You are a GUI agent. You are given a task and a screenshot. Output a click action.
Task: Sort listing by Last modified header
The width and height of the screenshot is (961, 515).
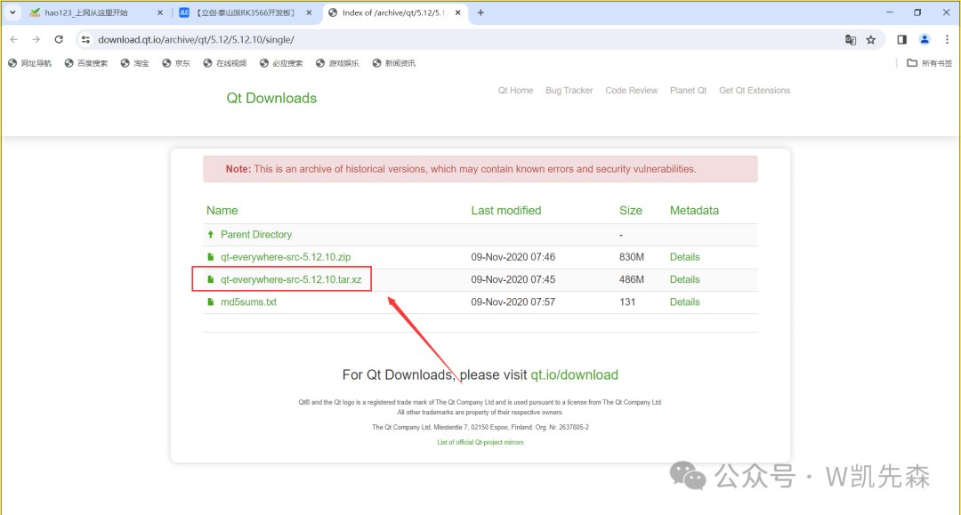505,211
